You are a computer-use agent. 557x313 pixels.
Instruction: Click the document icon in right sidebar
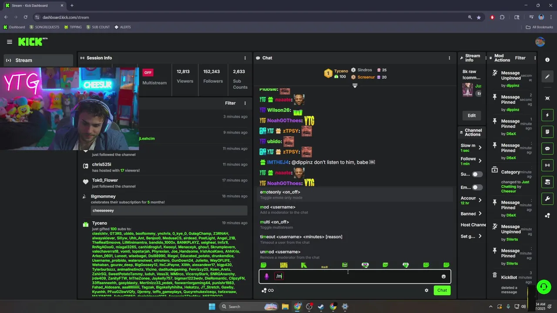click(547, 132)
